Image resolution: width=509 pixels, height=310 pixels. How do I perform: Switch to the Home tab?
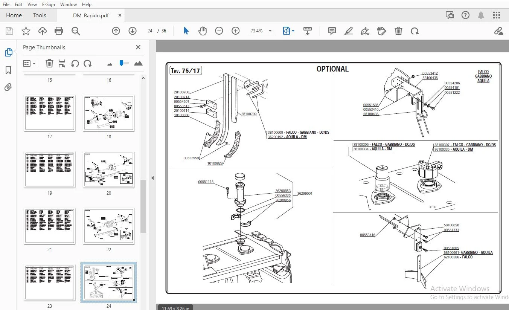14,15
